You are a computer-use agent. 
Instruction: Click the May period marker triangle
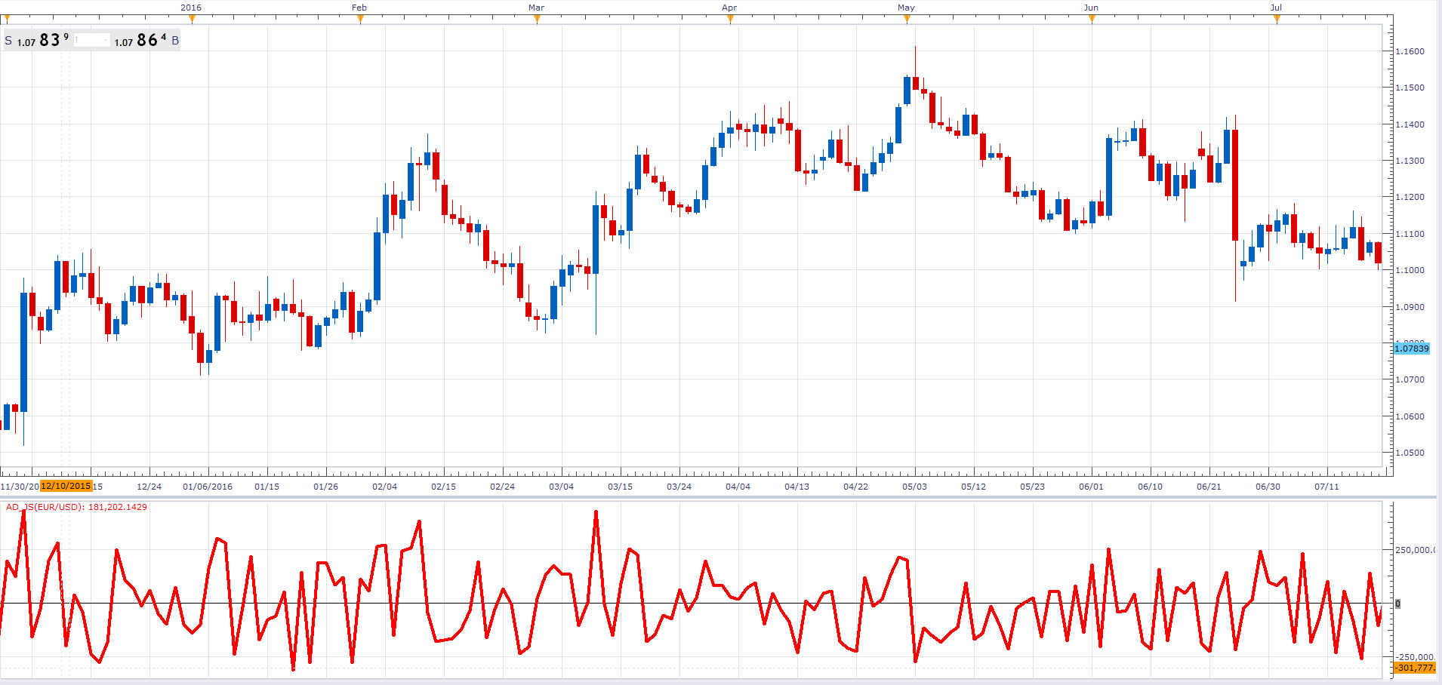[x=907, y=19]
